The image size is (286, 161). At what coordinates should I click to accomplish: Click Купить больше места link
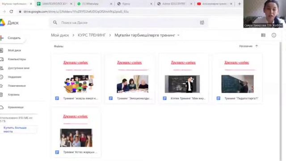point(15,129)
